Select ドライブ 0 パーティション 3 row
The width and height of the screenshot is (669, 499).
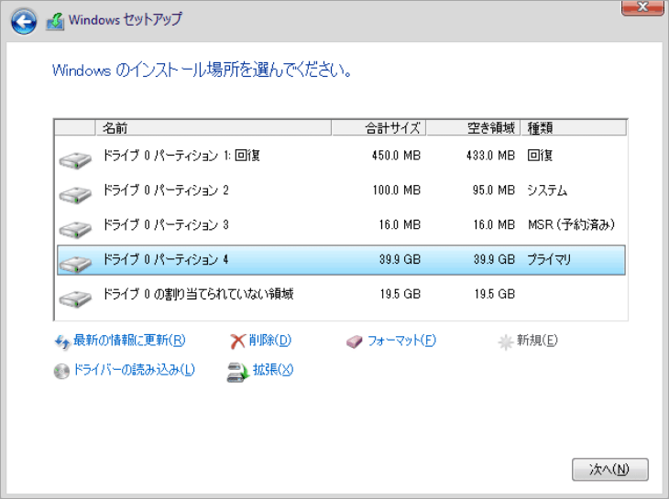[x=341, y=225]
